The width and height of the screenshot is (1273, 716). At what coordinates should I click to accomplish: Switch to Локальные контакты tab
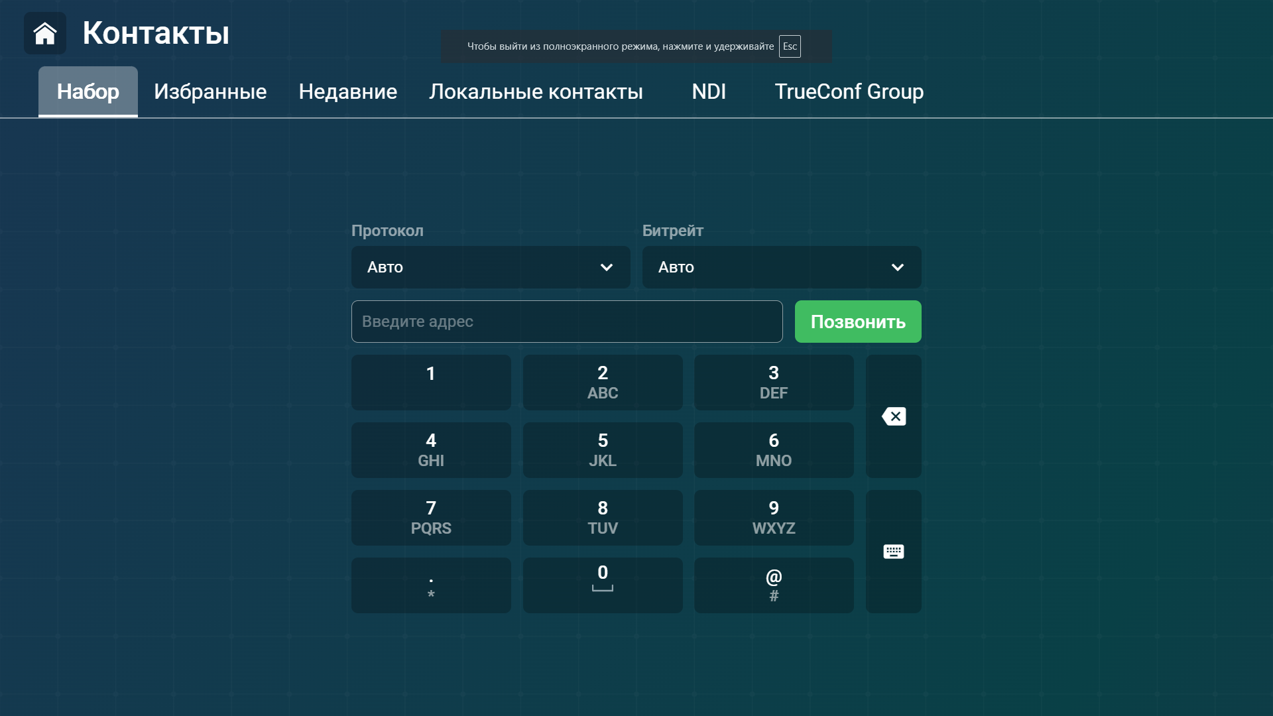pos(536,91)
